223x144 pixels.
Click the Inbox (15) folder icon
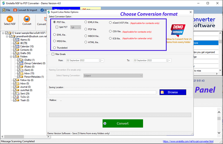(22, 73)
